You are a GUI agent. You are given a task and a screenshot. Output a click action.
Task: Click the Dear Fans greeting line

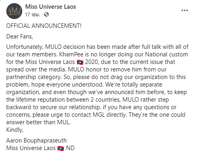pyautogui.click(x=19, y=37)
